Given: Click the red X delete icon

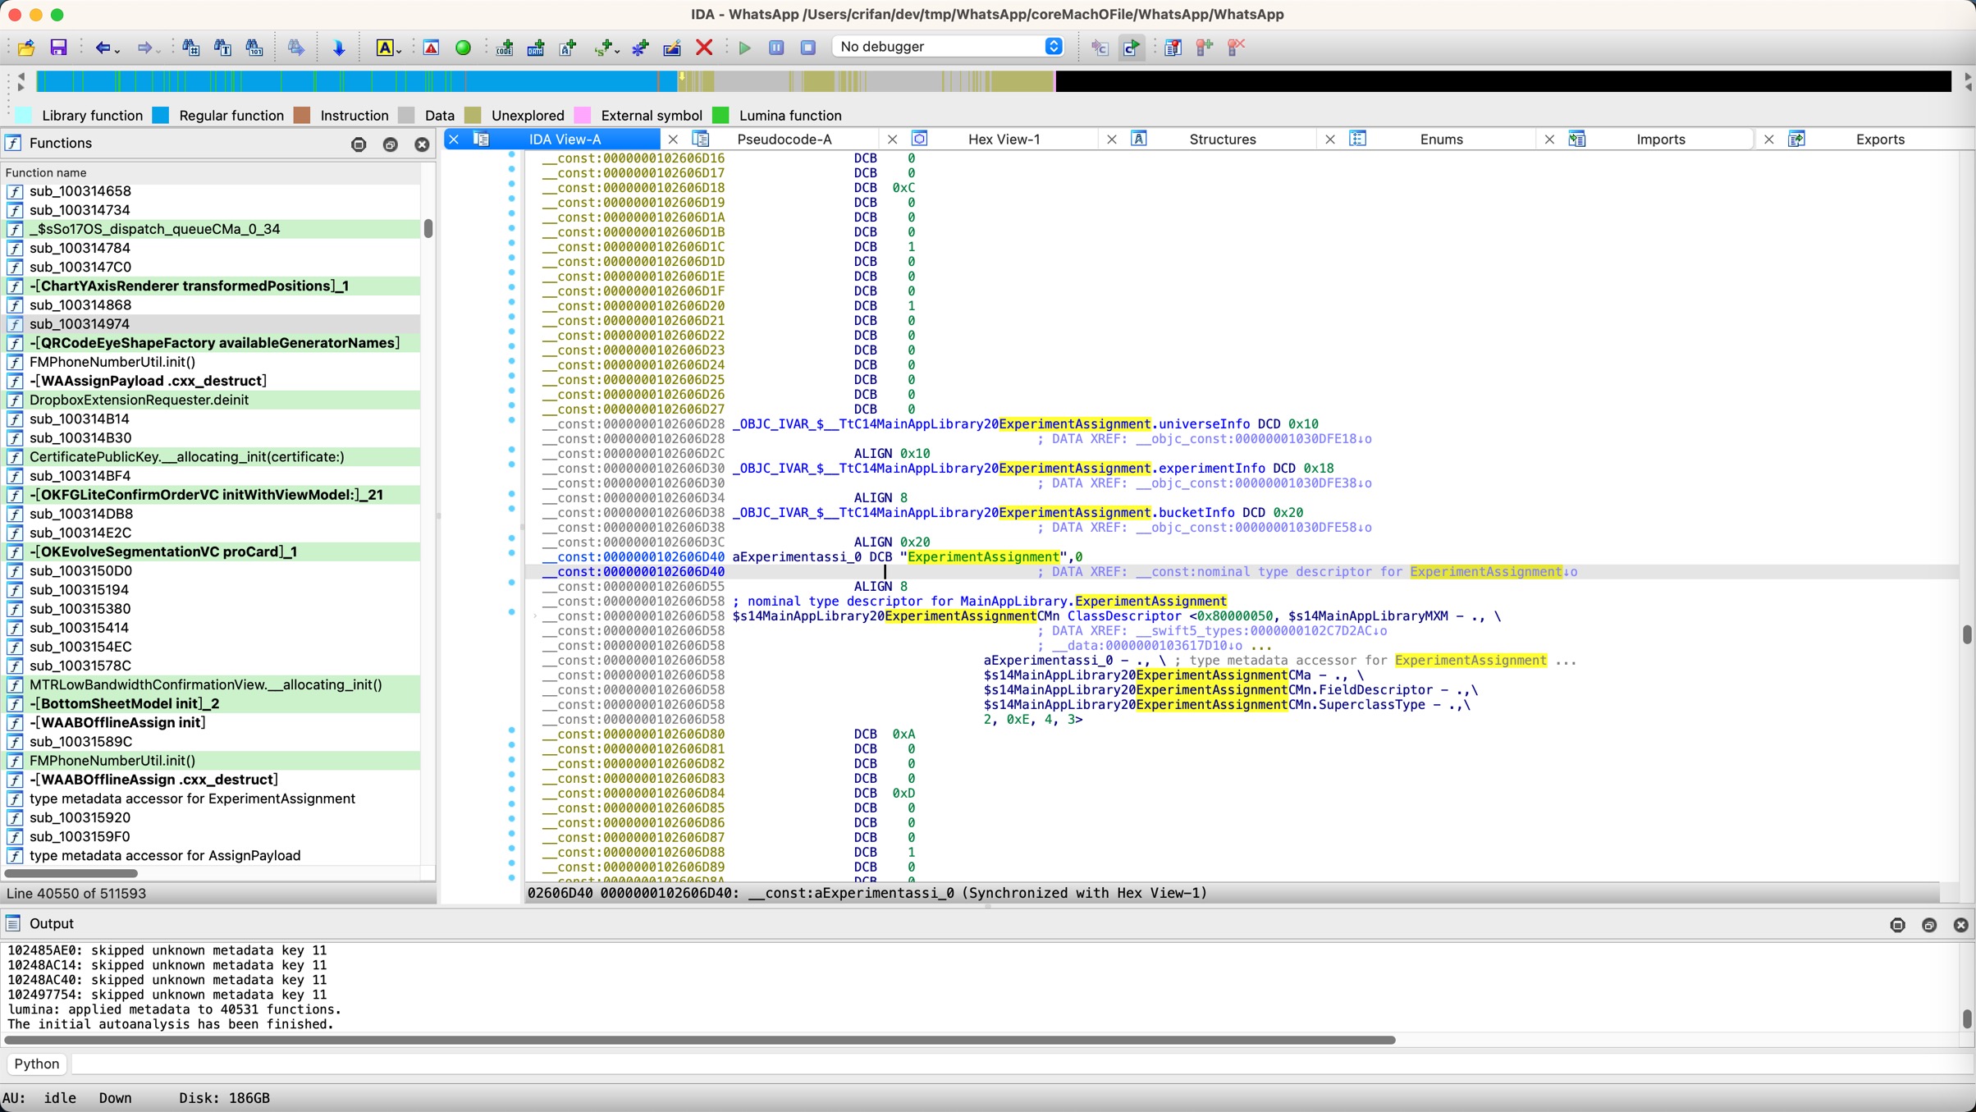Looking at the screenshot, I should click(704, 48).
